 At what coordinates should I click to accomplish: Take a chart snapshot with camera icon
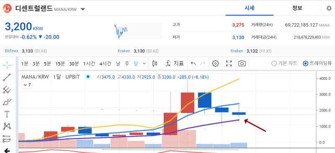point(242,63)
